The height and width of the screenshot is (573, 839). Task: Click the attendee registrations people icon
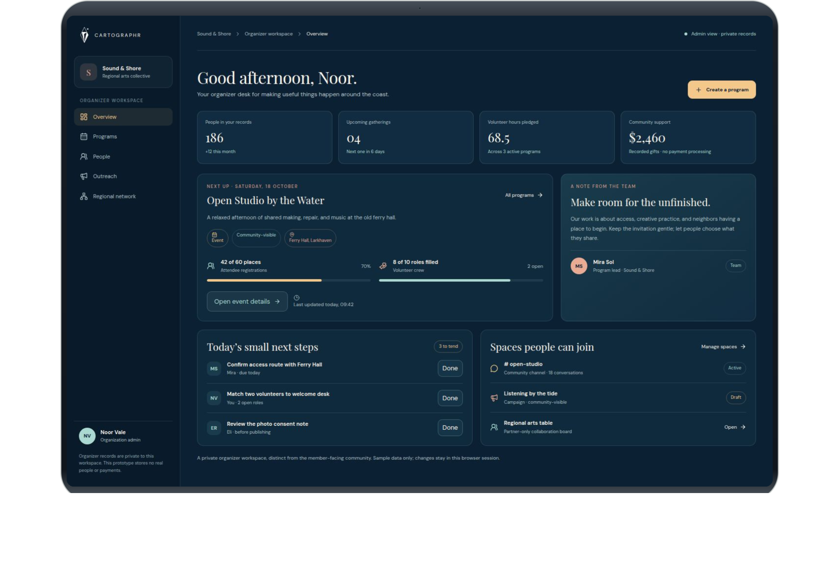click(211, 266)
